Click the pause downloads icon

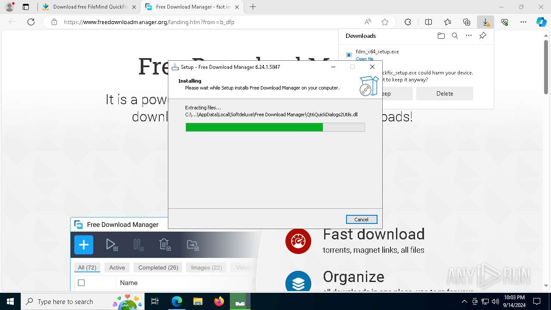pos(139,245)
